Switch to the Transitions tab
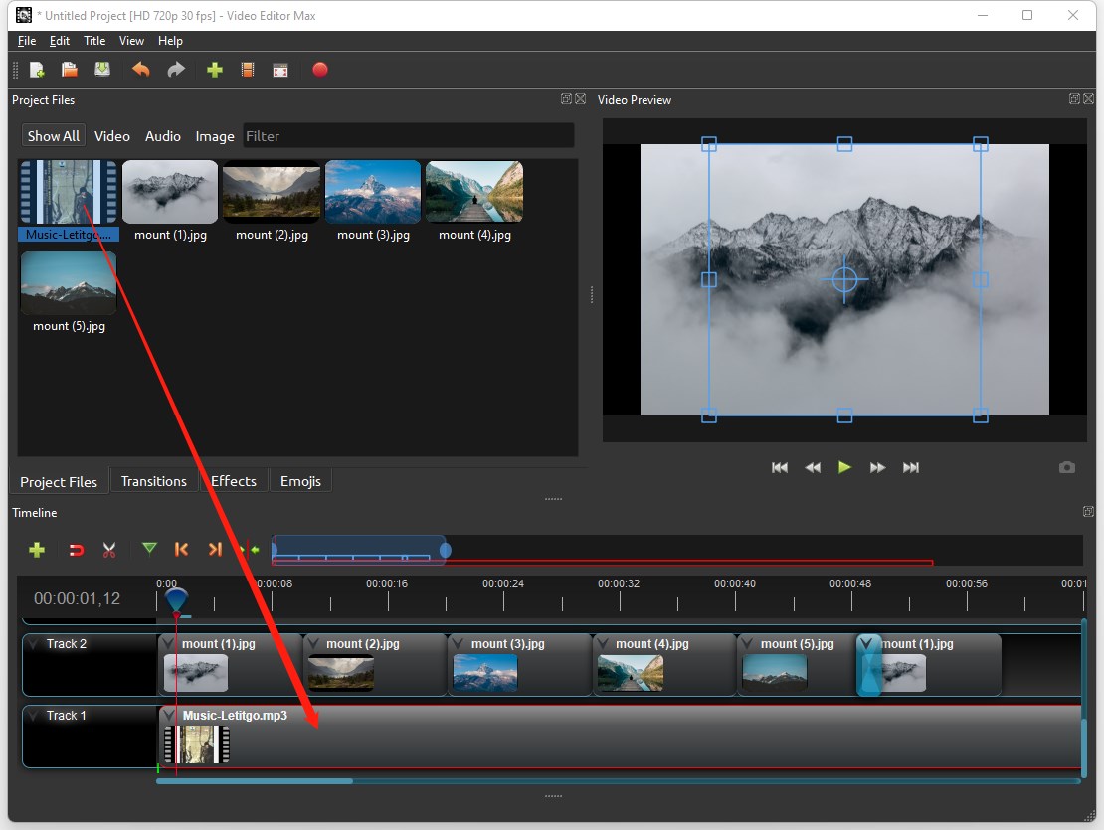The image size is (1104, 830). click(x=154, y=480)
